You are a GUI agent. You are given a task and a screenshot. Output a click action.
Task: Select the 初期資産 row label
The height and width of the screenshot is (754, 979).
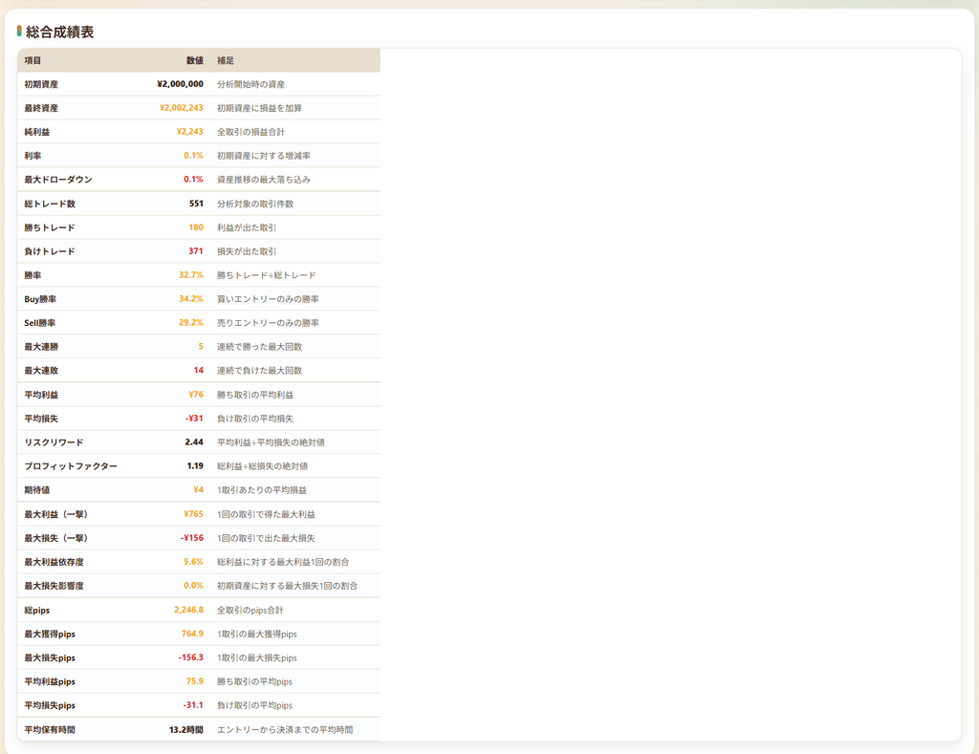click(41, 84)
